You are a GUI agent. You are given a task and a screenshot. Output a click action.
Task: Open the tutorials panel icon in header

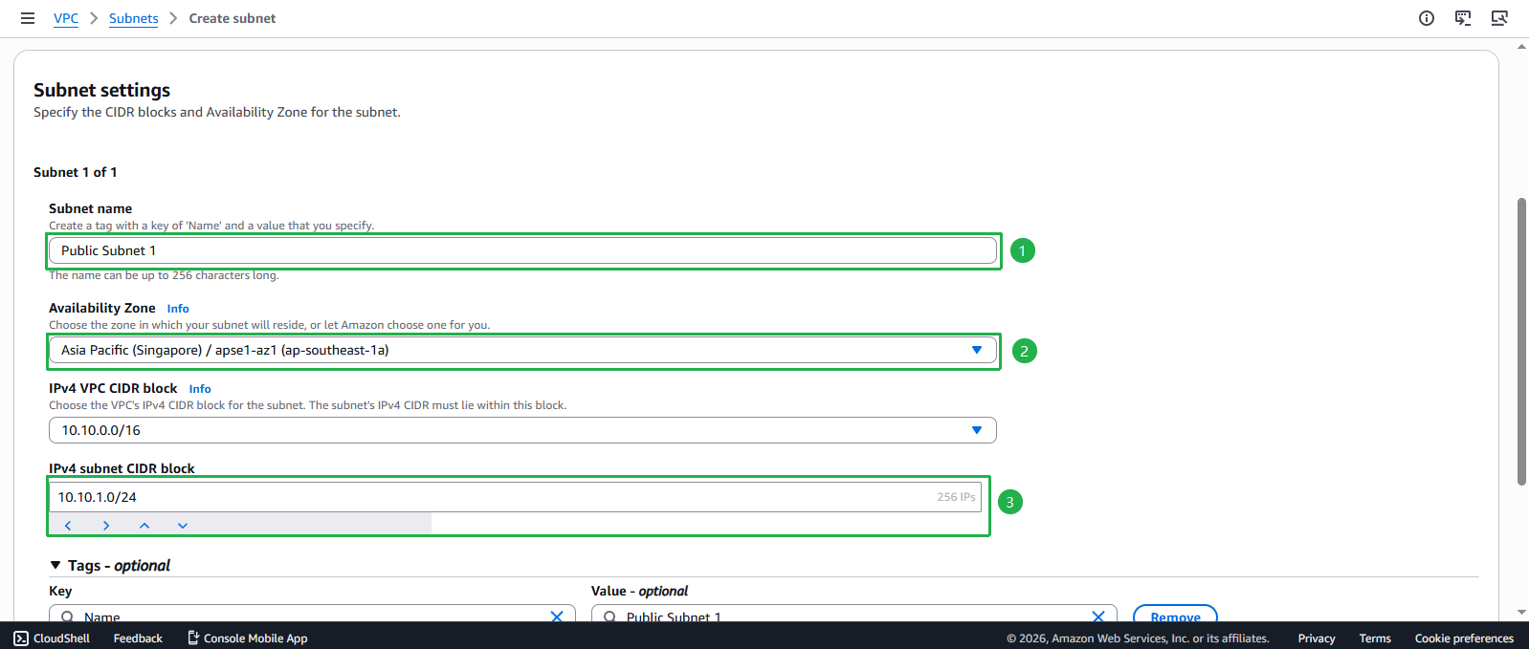tap(1463, 18)
